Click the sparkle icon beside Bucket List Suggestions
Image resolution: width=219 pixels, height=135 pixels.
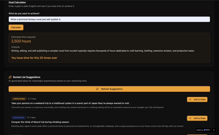point(10,77)
